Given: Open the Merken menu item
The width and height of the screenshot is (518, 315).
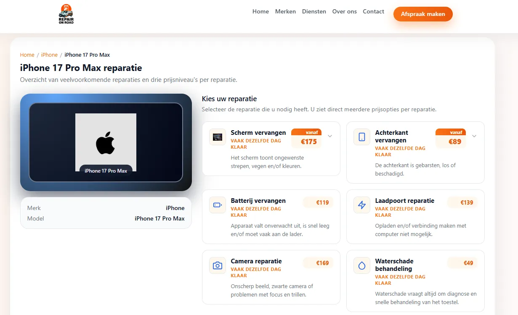Looking at the screenshot, I should click(285, 11).
